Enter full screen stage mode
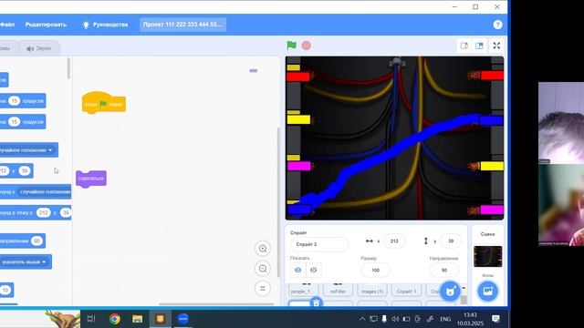 (496, 46)
